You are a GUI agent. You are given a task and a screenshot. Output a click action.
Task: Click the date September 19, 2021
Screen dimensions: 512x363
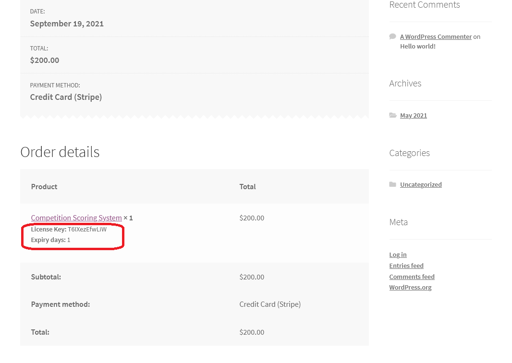click(x=67, y=24)
